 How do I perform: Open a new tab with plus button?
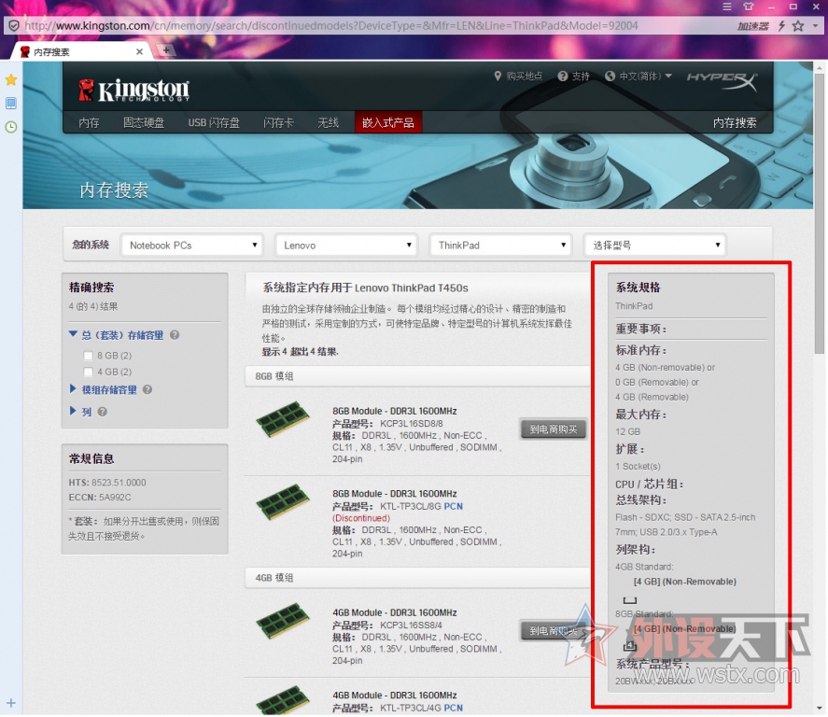coord(166,50)
